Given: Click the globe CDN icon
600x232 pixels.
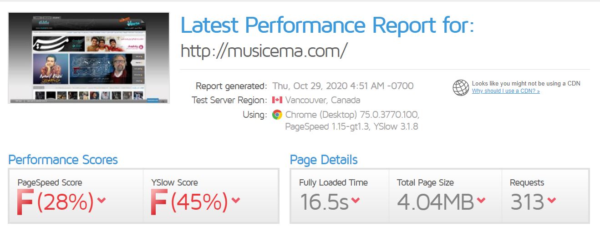Looking at the screenshot, I should (461, 87).
